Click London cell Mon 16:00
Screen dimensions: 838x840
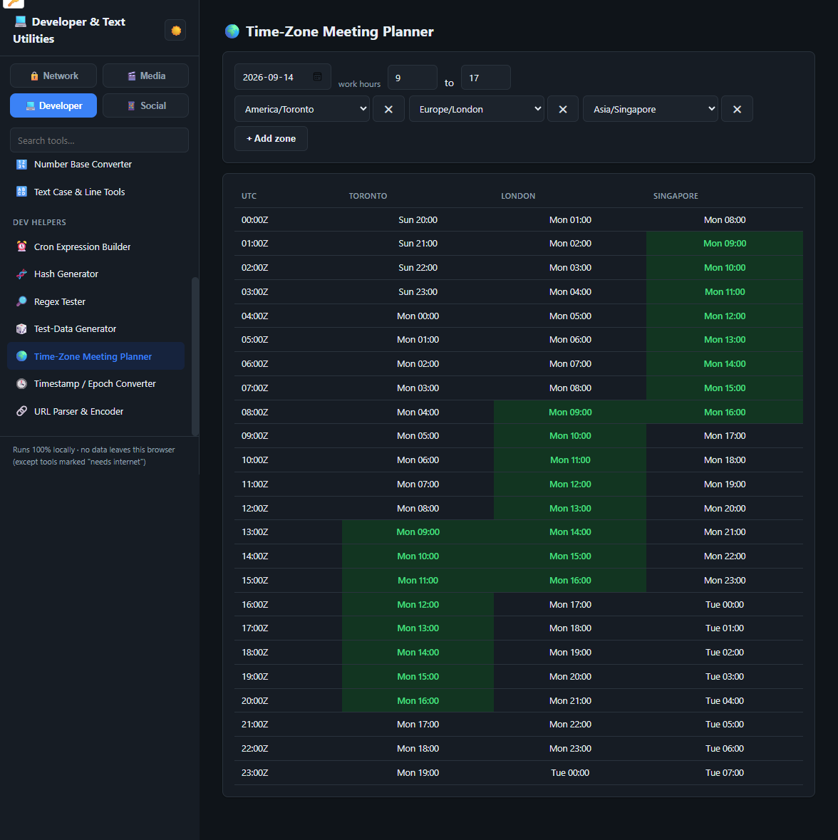point(570,580)
